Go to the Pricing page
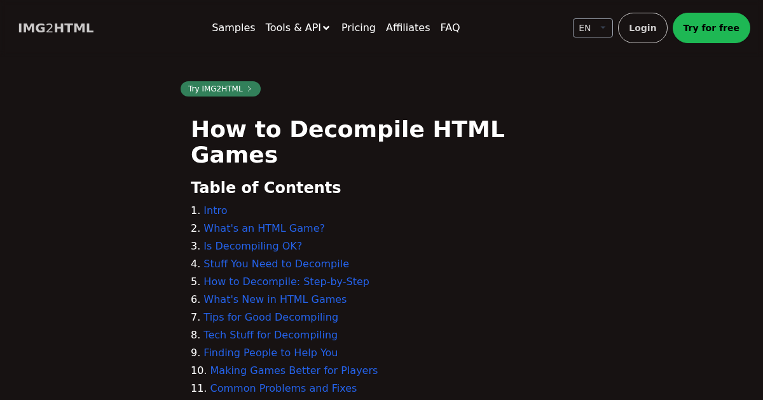Screen dimensions: 763x400 (x=358, y=28)
